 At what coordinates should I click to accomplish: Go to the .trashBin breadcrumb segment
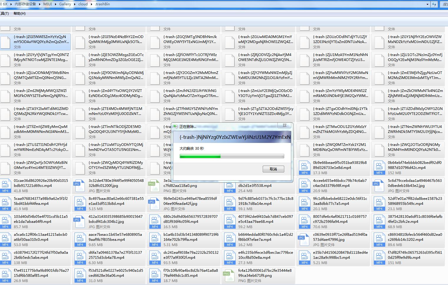(x=103, y=4)
